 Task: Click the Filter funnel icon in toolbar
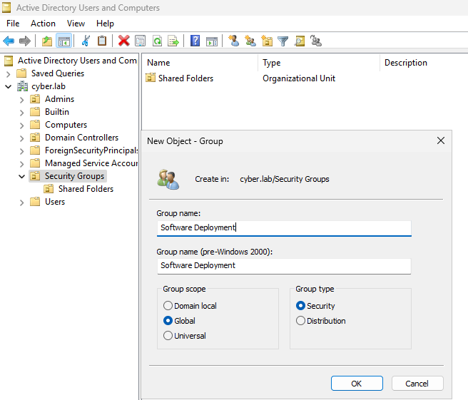click(283, 41)
